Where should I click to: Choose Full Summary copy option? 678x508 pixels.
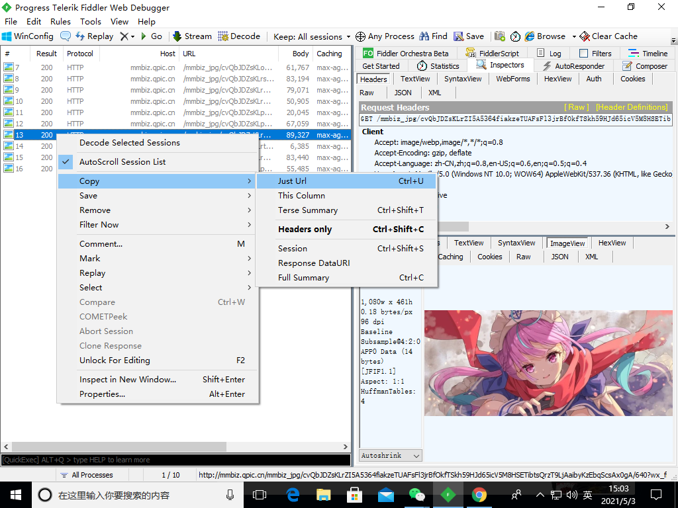coord(346,277)
